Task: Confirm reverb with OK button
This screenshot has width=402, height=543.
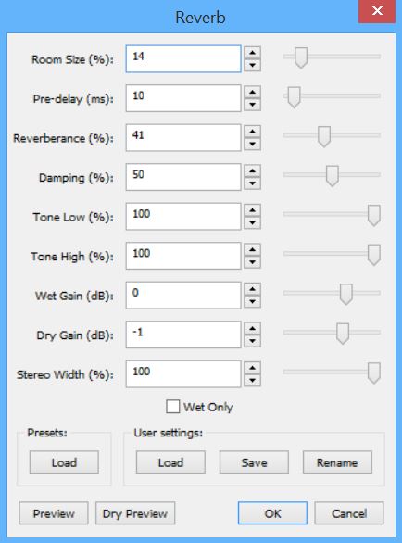Action: point(272,513)
